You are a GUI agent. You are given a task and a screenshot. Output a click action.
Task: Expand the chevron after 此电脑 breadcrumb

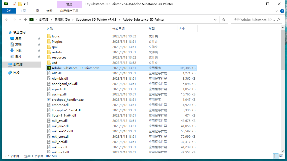(51, 20)
